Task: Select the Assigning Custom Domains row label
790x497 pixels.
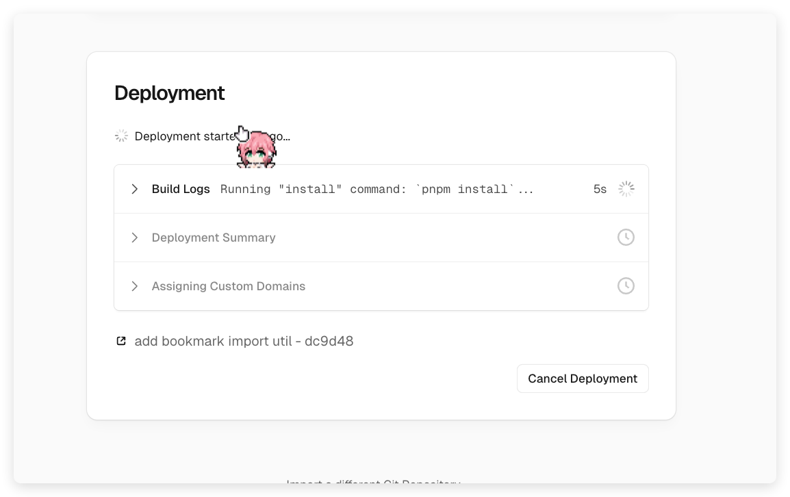Action: coord(229,286)
